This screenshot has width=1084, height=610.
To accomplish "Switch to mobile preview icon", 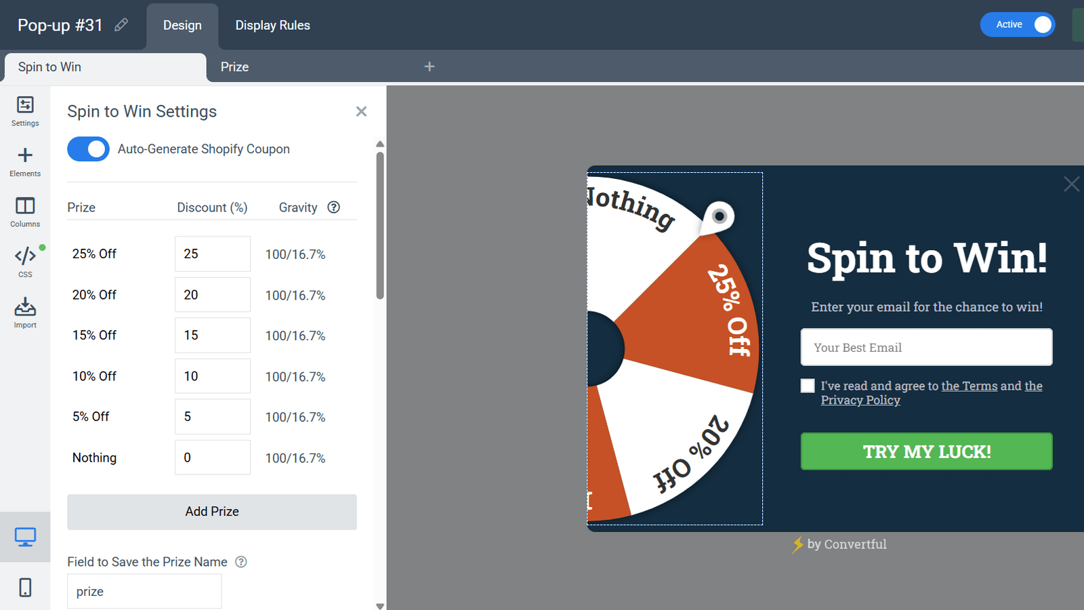I will coord(25,587).
